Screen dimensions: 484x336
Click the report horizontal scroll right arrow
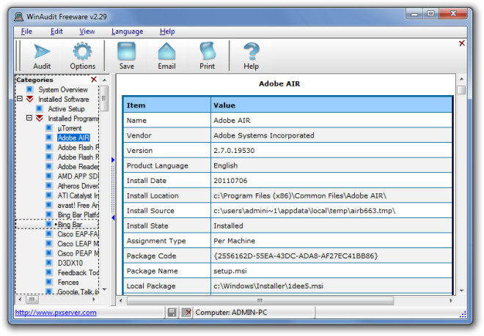click(451, 301)
